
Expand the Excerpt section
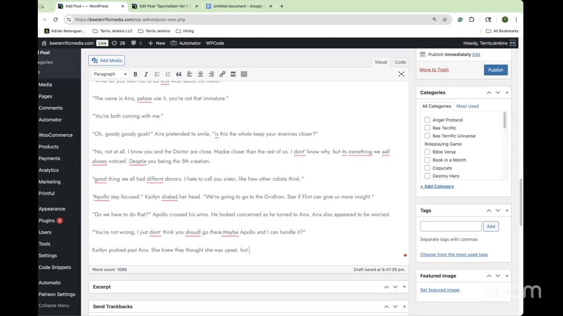(x=404, y=287)
